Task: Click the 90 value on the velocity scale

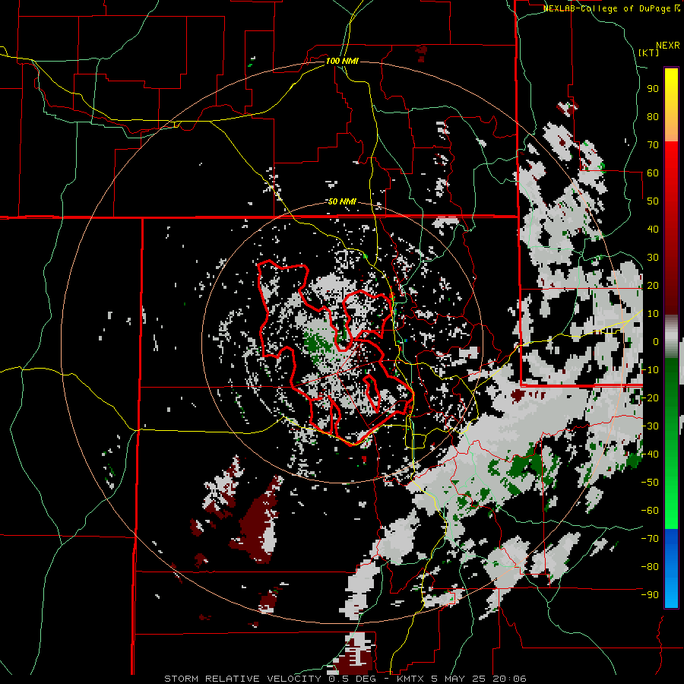Action: click(x=653, y=89)
